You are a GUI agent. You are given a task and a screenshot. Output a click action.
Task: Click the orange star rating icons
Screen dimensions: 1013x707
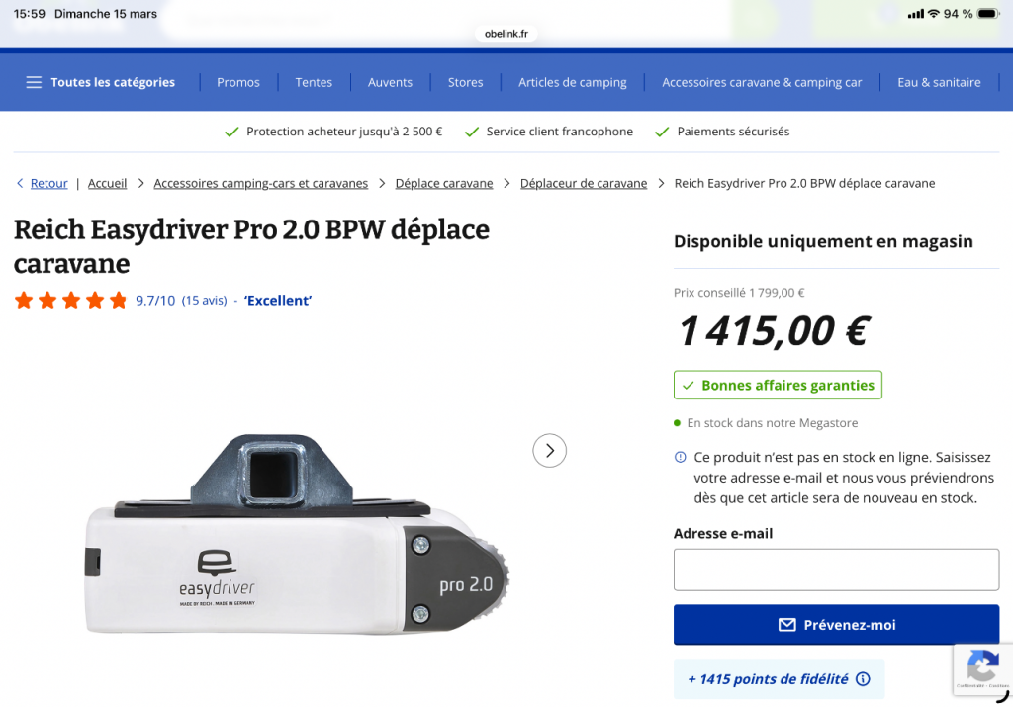(70, 300)
